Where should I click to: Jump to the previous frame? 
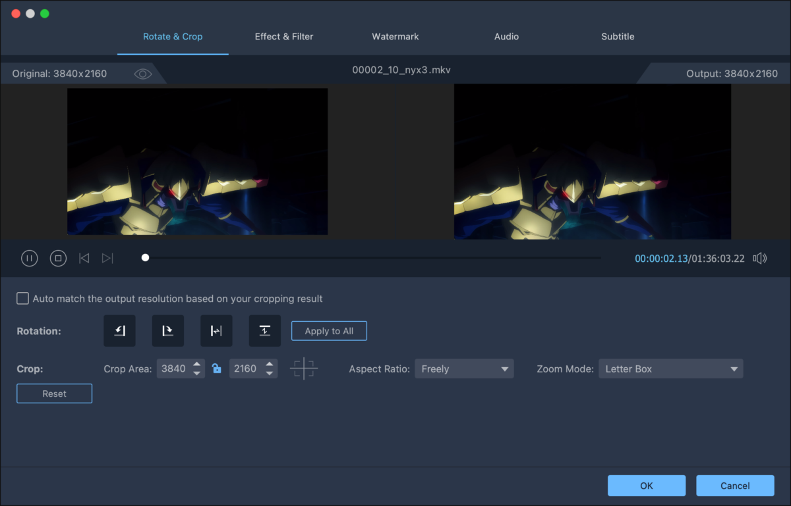(84, 259)
